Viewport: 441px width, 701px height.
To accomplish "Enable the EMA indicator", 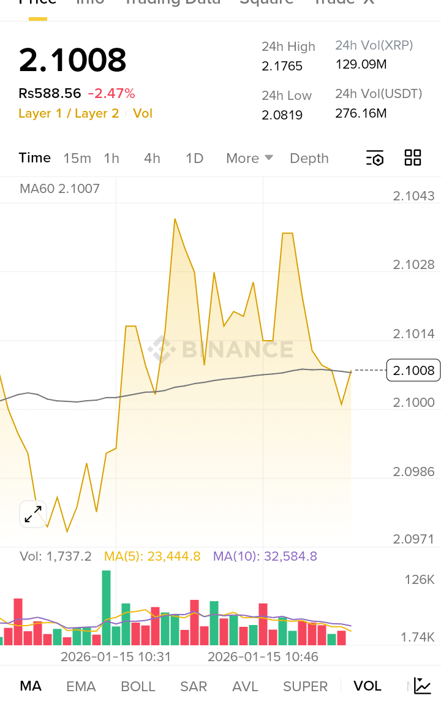I will click(81, 686).
